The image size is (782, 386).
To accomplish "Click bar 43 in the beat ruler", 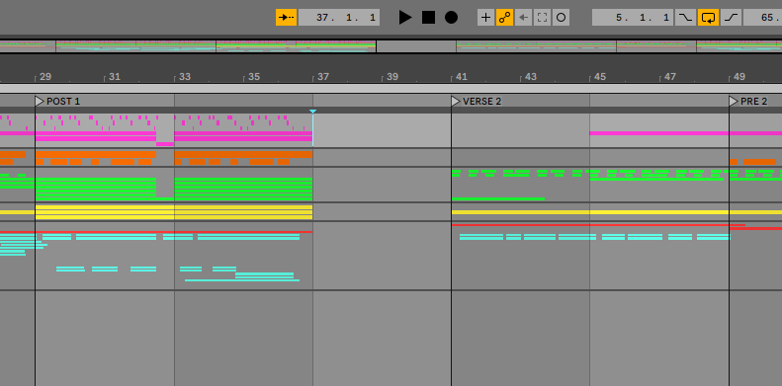I will pos(531,77).
